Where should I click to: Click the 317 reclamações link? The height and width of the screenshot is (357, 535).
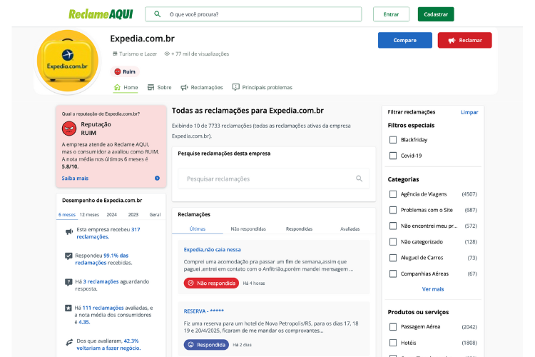(x=108, y=233)
